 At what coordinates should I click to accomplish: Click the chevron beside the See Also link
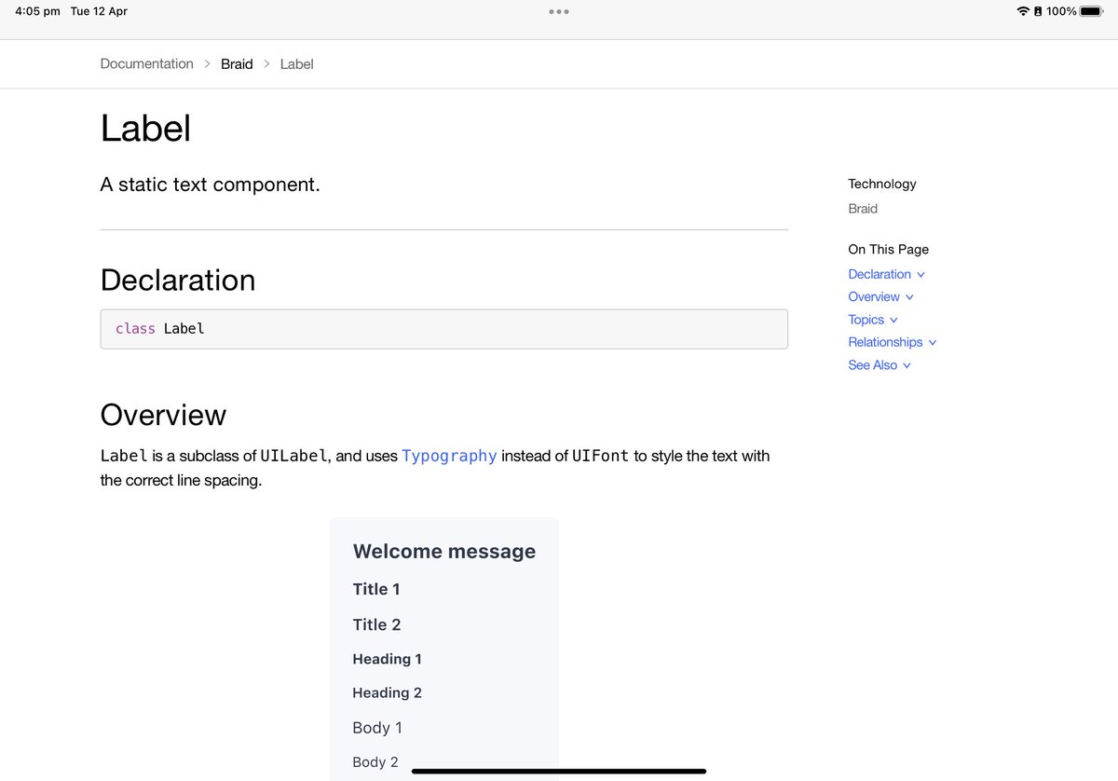pos(907,366)
